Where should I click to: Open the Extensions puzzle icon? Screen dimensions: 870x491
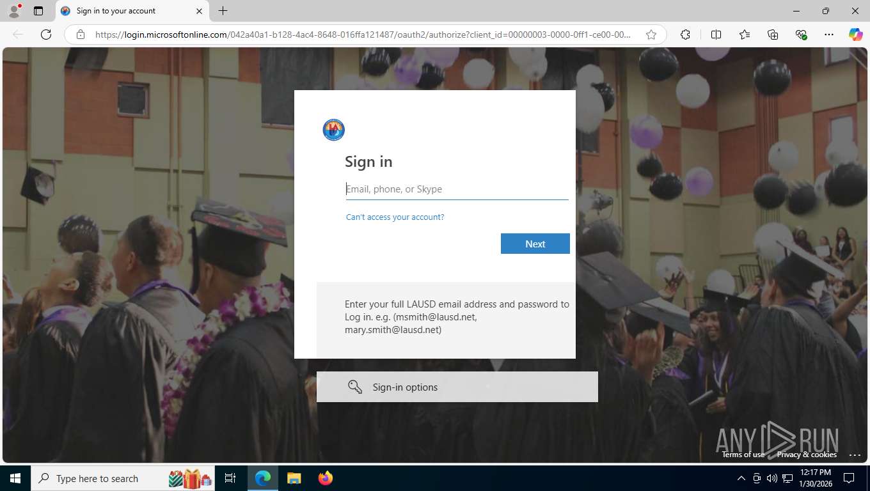pos(685,35)
